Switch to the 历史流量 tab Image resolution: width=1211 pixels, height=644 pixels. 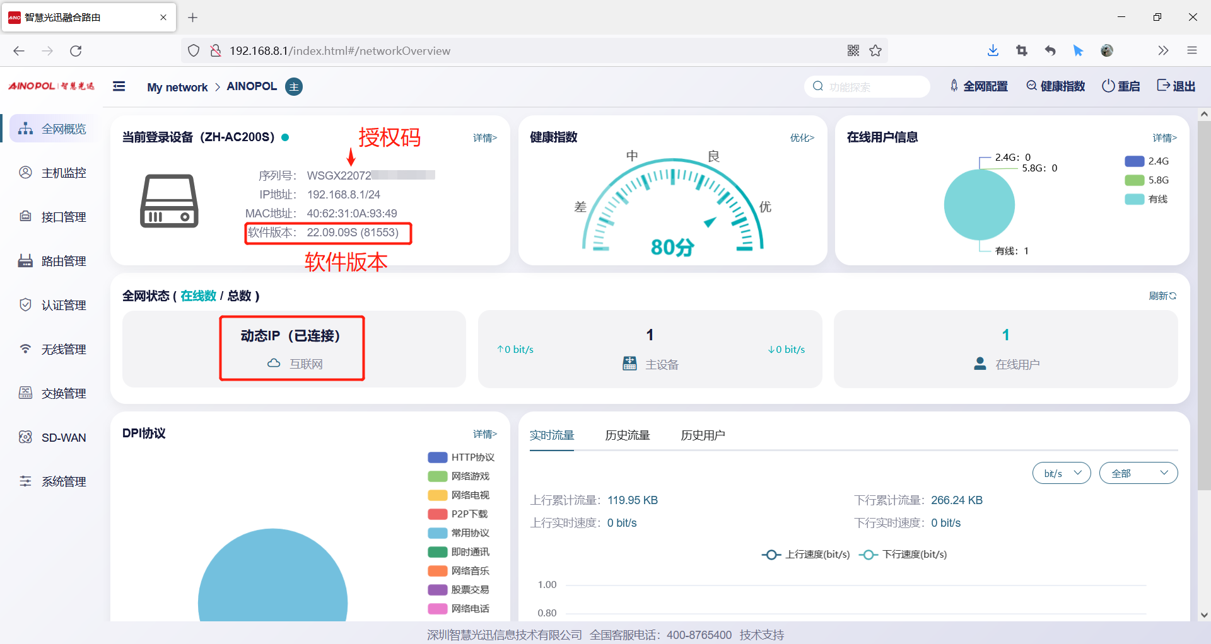click(x=627, y=435)
